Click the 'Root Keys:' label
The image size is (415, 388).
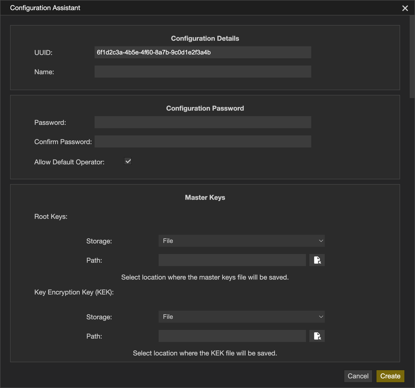pos(51,216)
